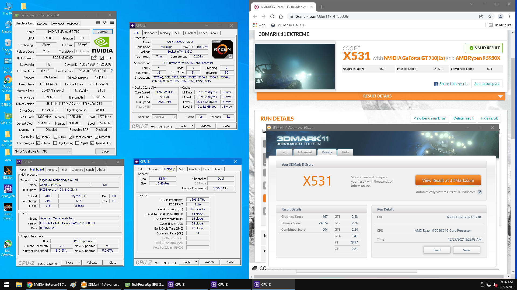Click the Chrome home icon
Viewport: 517px width, 290px height.
(x=281, y=16)
